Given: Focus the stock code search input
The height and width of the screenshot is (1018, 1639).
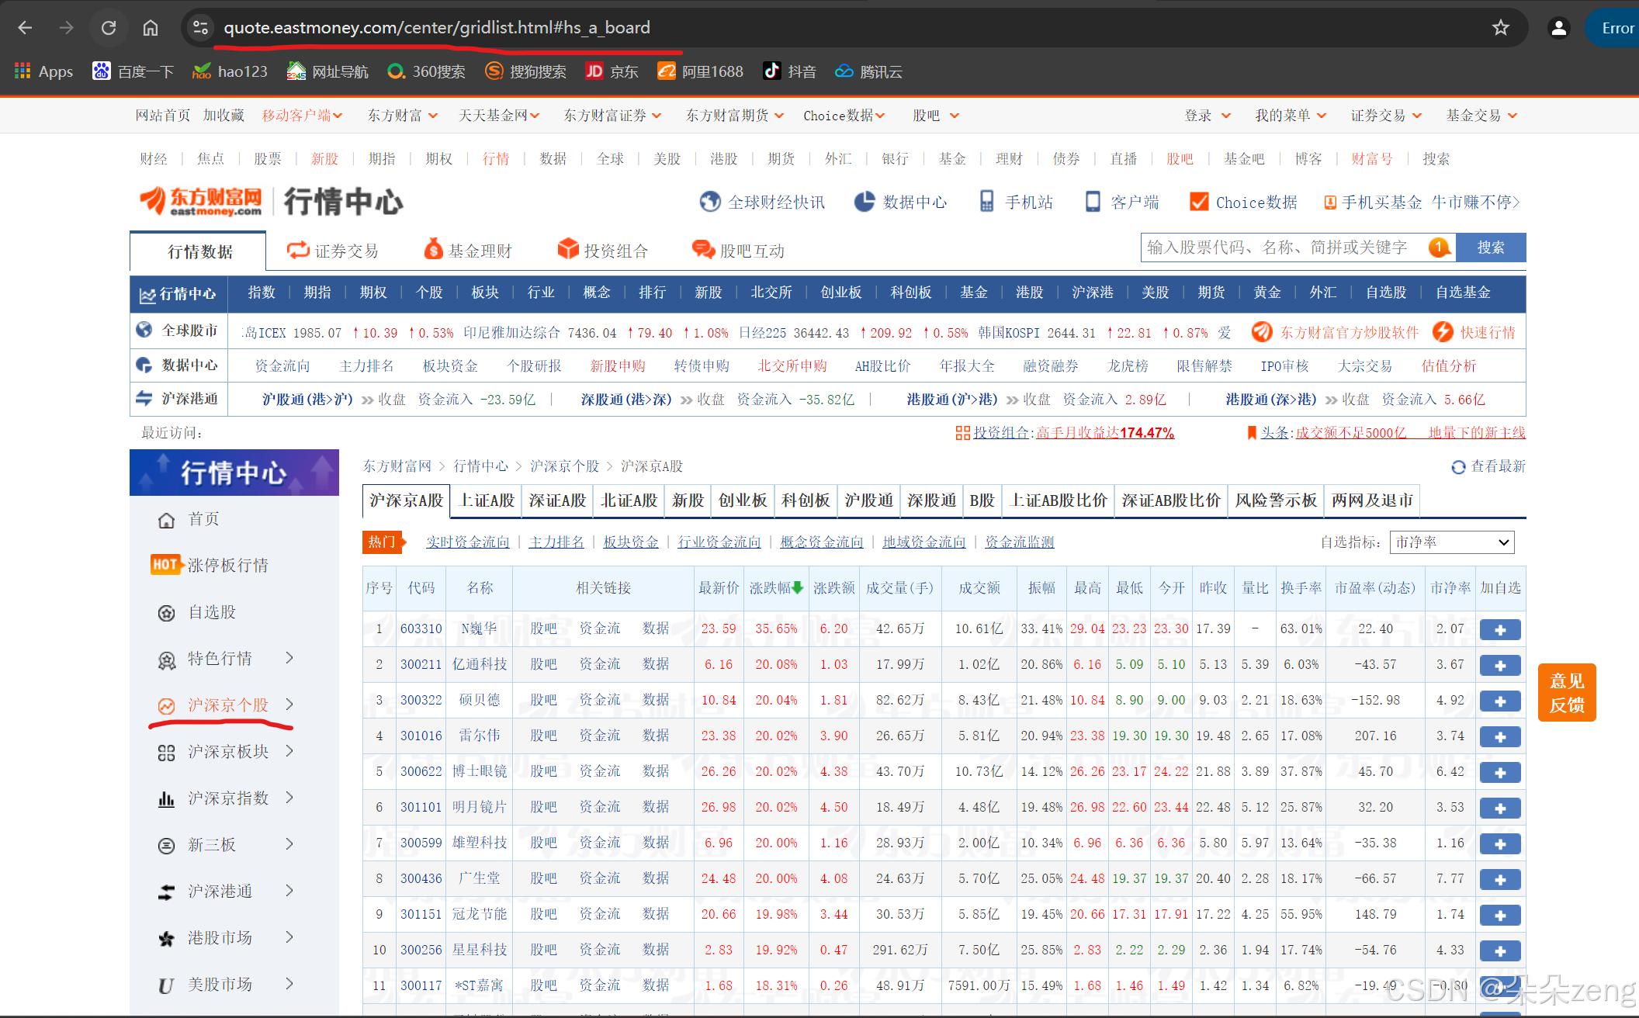Looking at the screenshot, I should (1286, 248).
